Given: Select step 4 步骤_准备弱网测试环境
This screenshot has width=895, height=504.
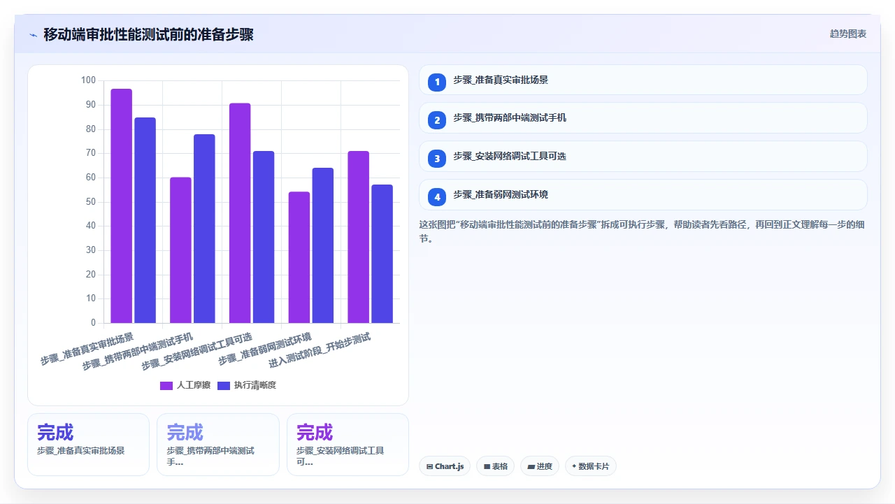Looking at the screenshot, I should (643, 195).
